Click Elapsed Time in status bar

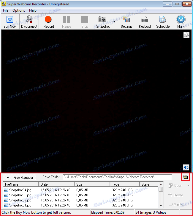tap(107, 212)
